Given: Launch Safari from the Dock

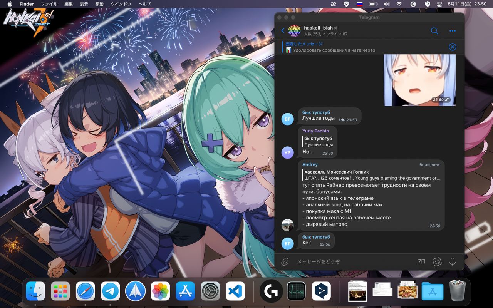Looking at the screenshot, I should [86, 291].
